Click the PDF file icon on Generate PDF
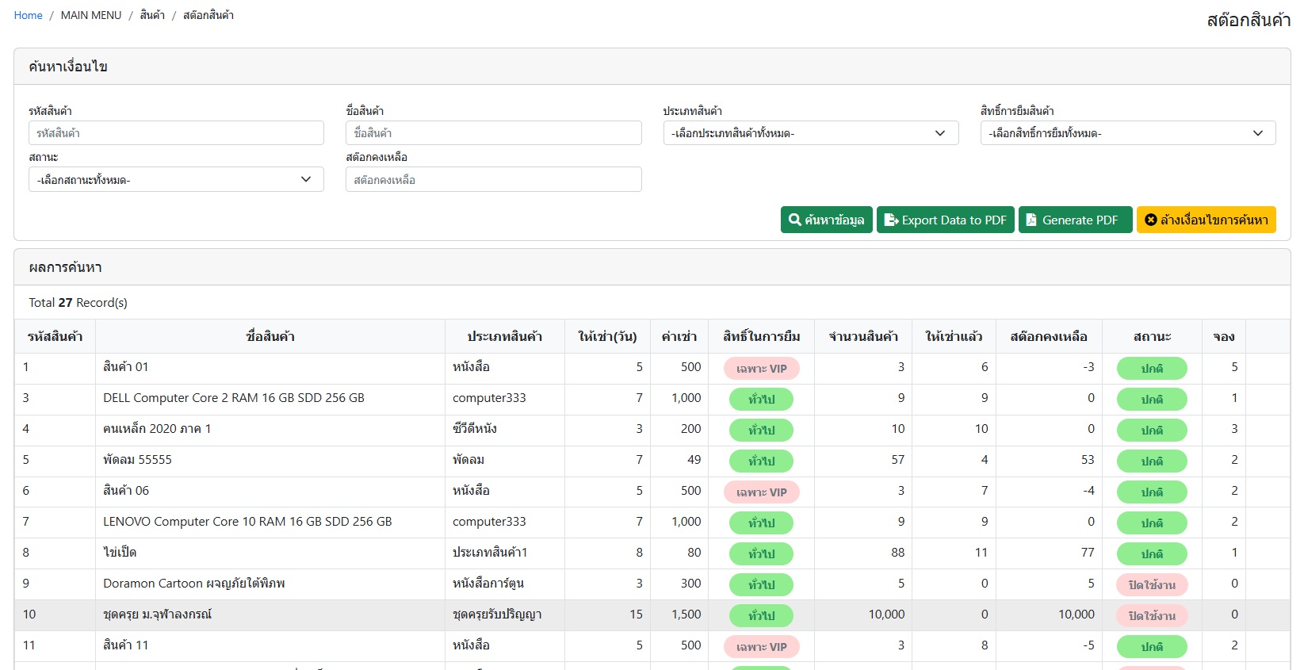This screenshot has width=1304, height=670. point(1031,220)
